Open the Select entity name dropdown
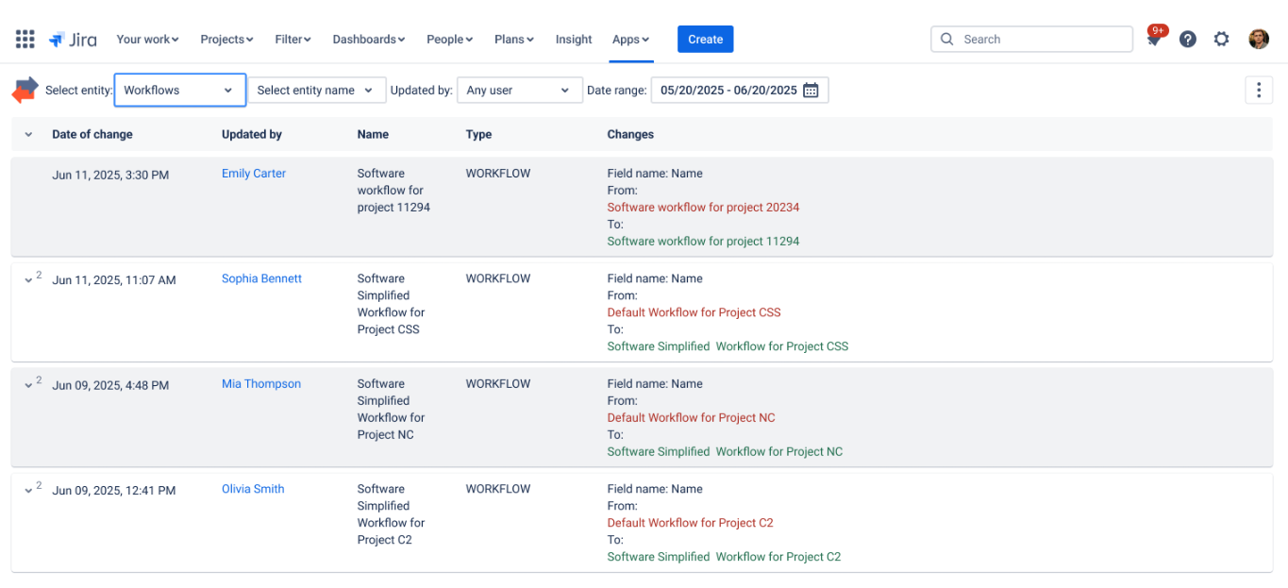 317,90
